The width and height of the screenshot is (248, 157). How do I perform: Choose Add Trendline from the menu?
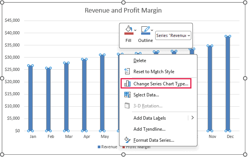point(158,129)
